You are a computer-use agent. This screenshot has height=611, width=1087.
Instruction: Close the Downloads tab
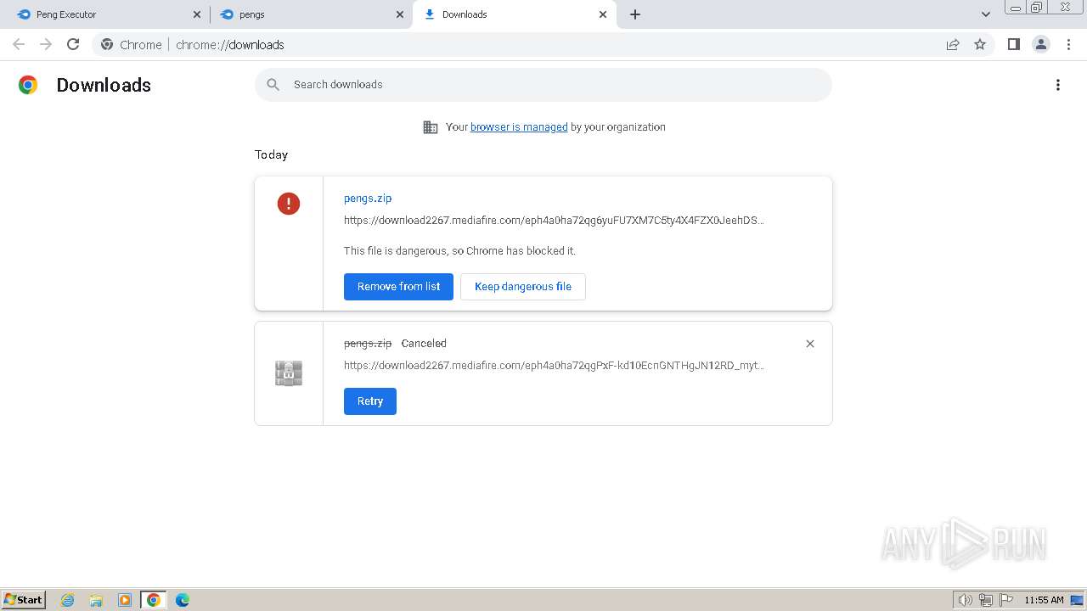[x=603, y=14]
